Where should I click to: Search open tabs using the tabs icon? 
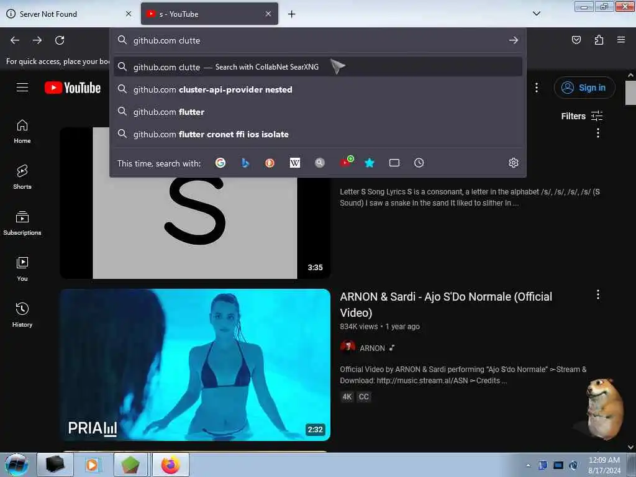394,163
